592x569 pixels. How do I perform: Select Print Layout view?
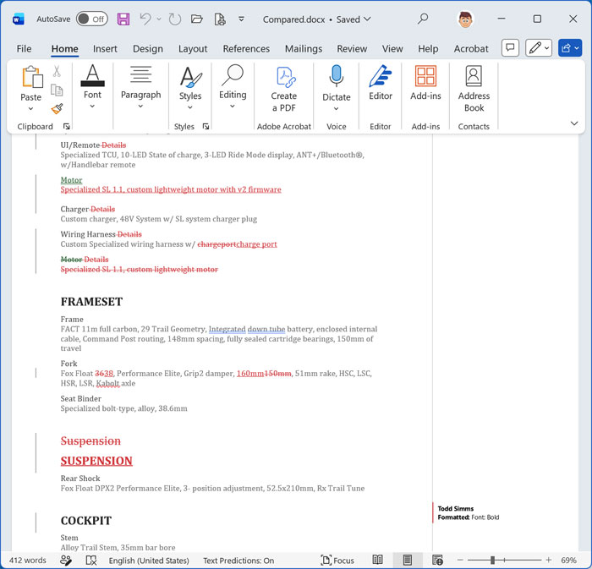click(408, 560)
